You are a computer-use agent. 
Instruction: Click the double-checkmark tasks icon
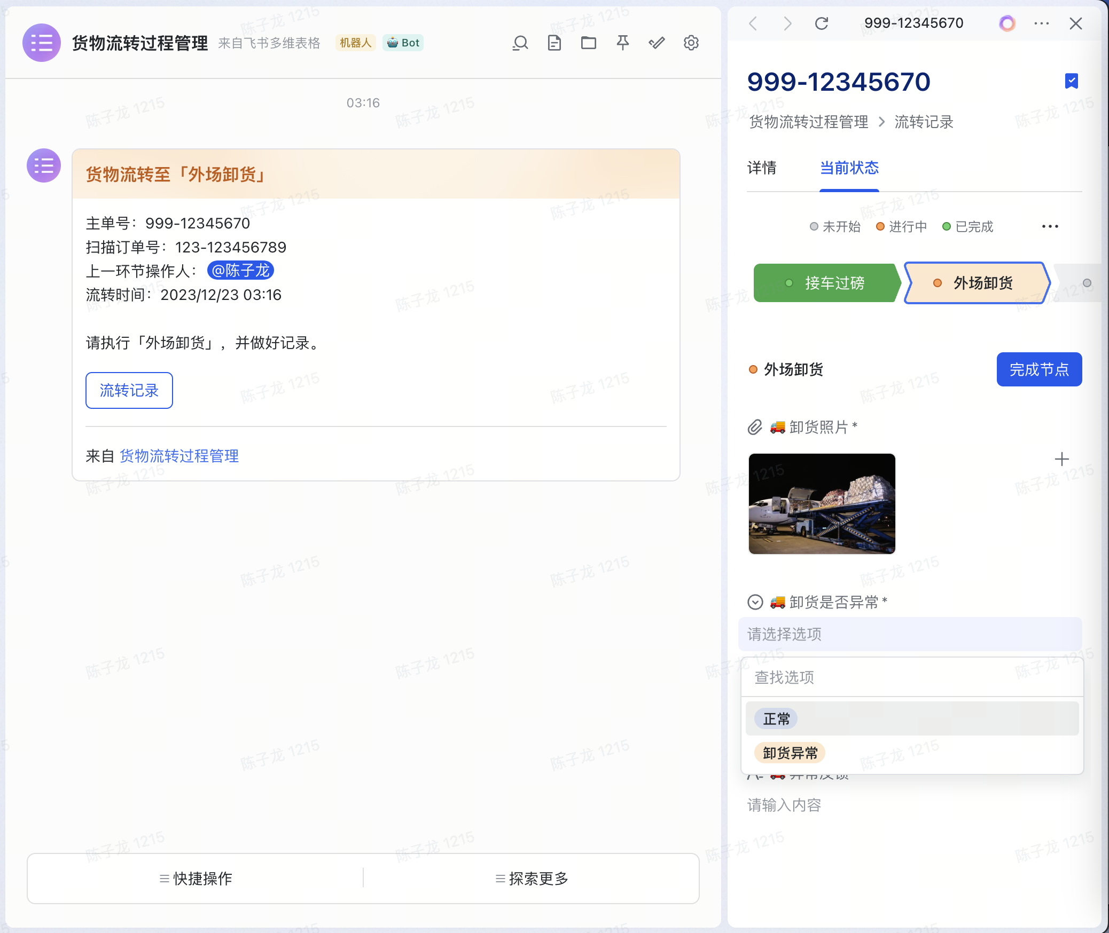point(657,43)
